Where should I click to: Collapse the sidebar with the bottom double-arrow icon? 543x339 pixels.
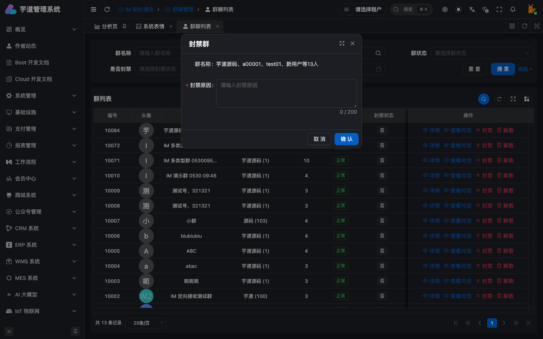click(x=9, y=331)
